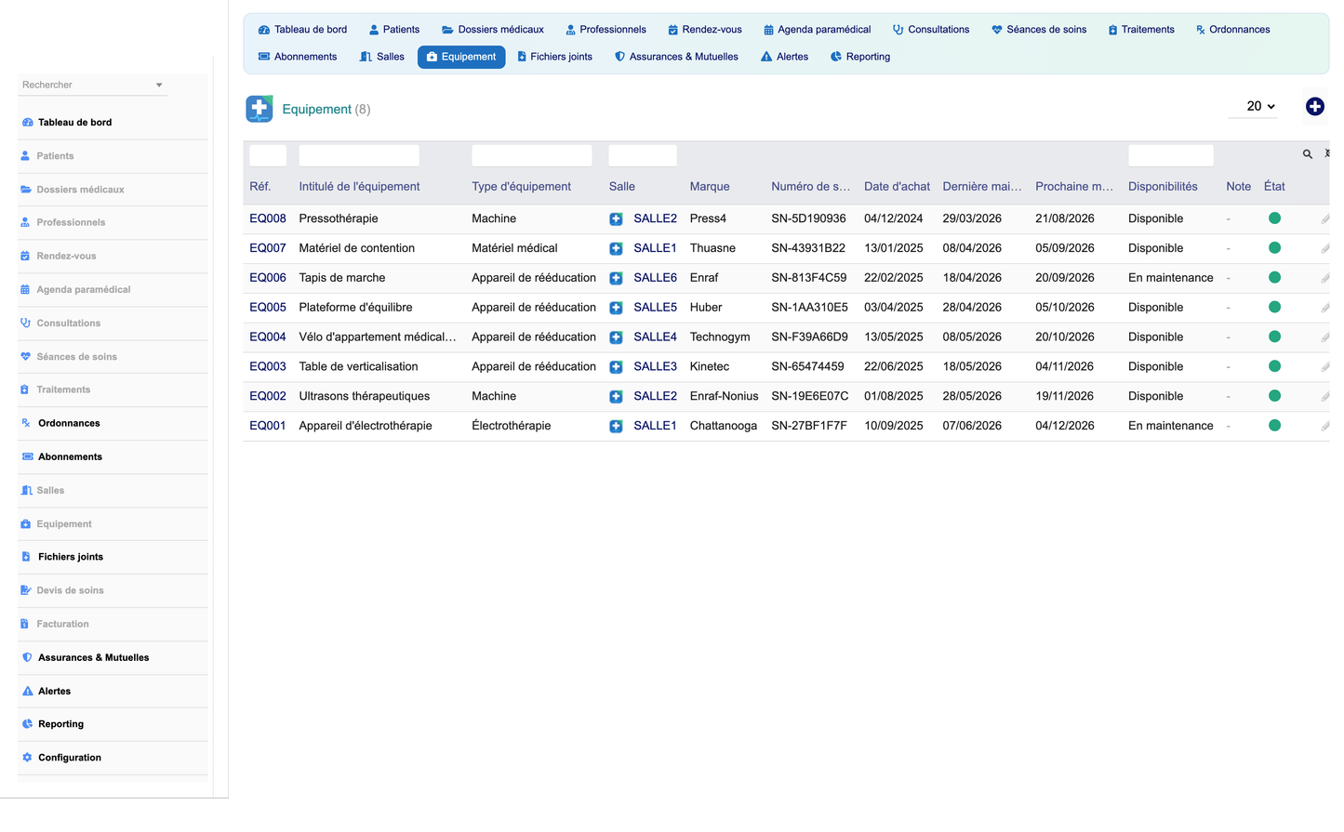Click Assurances & Mutuelles shield icon in sidebar
The height and width of the screenshot is (832, 1344).
point(27,657)
